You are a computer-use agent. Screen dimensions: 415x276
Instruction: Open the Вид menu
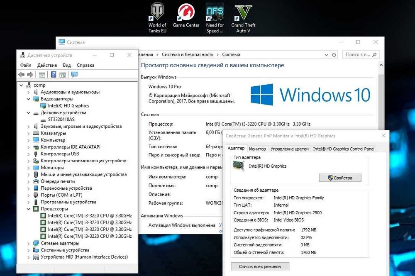click(x=67, y=65)
